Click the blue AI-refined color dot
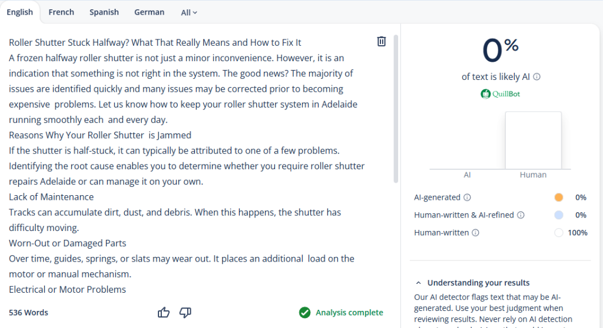The width and height of the screenshot is (603, 328). (x=559, y=215)
